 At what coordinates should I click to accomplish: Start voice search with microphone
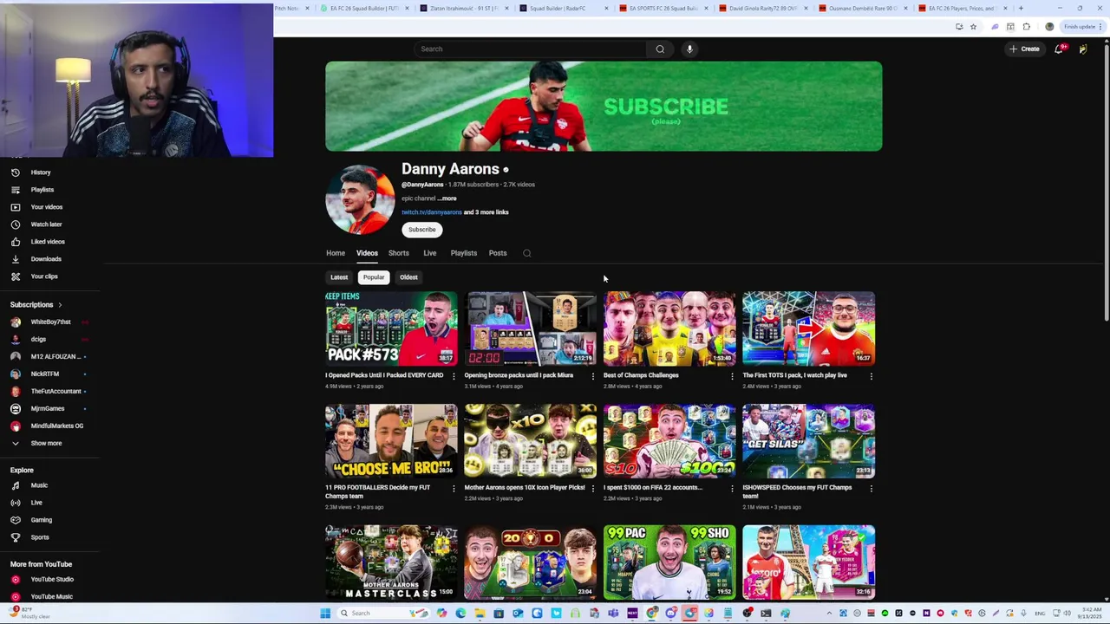pos(689,49)
